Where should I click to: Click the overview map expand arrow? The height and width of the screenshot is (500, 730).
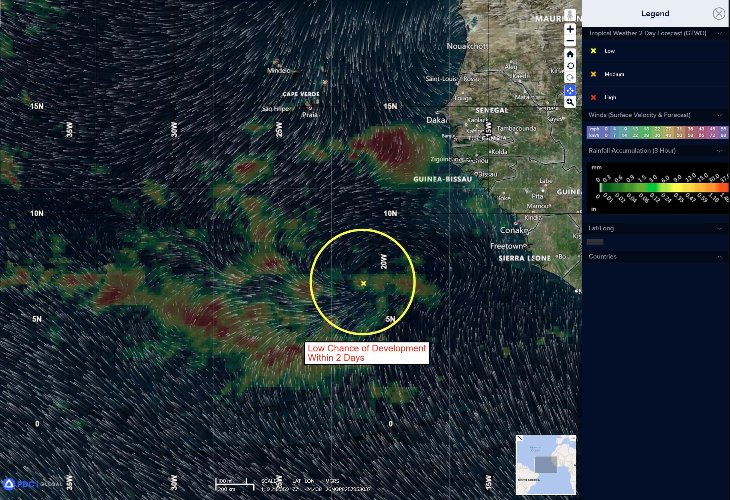point(520,438)
